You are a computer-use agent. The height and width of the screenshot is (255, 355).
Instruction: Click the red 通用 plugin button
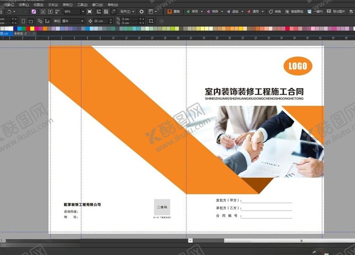(x=253, y=11)
